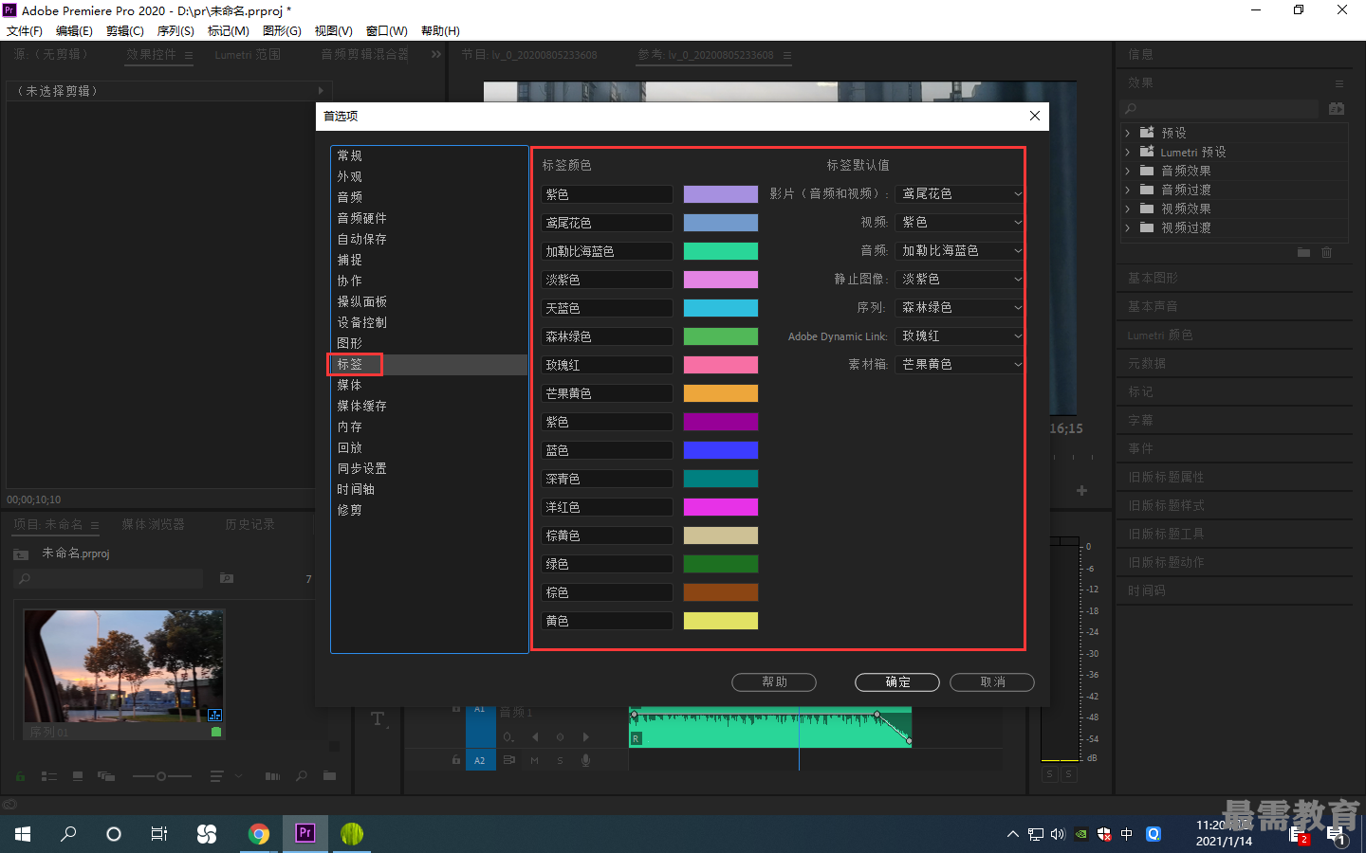Toggle the R badge on the audio clip
Screen dimensions: 1366x853
click(637, 738)
